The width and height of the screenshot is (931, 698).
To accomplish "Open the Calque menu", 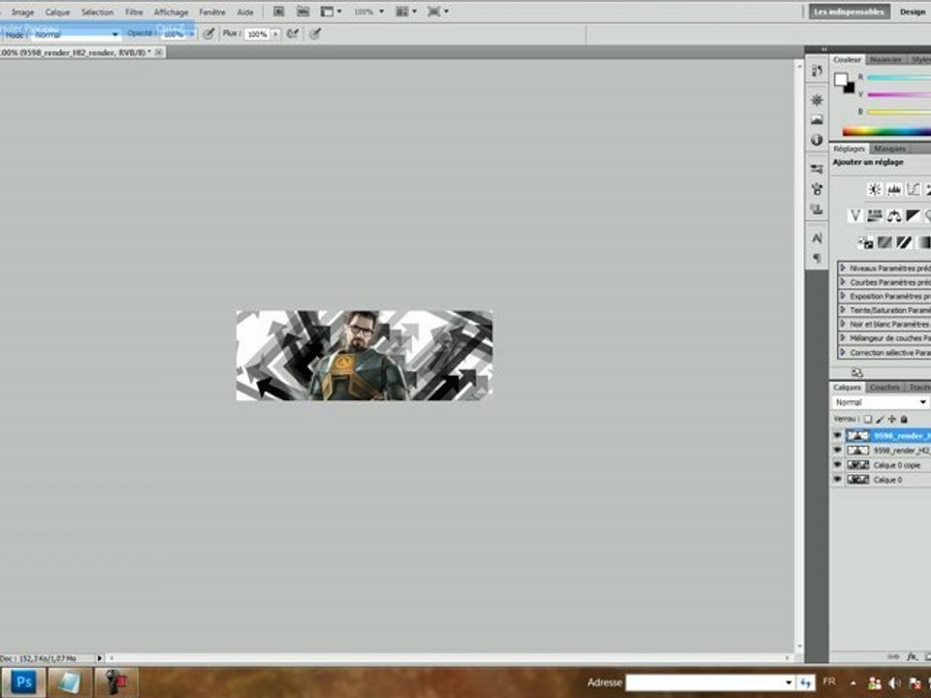I will coord(57,12).
